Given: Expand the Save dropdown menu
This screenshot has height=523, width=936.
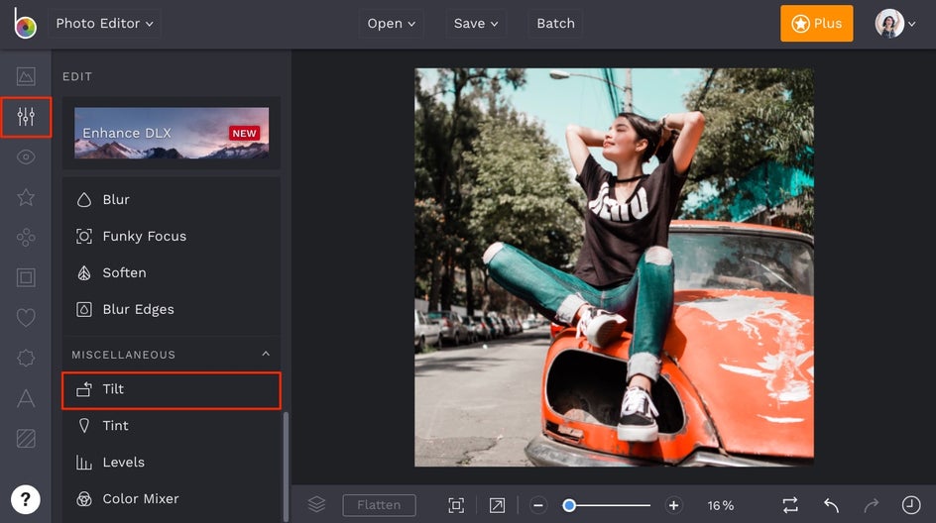Looking at the screenshot, I should 476,23.
